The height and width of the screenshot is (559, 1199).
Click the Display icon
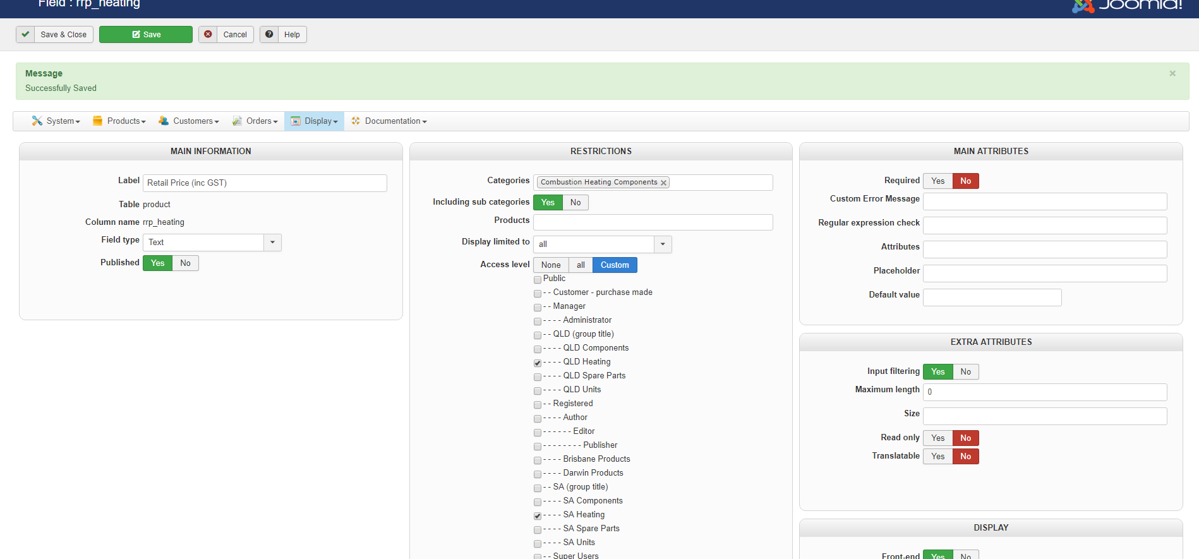pyautogui.click(x=296, y=121)
